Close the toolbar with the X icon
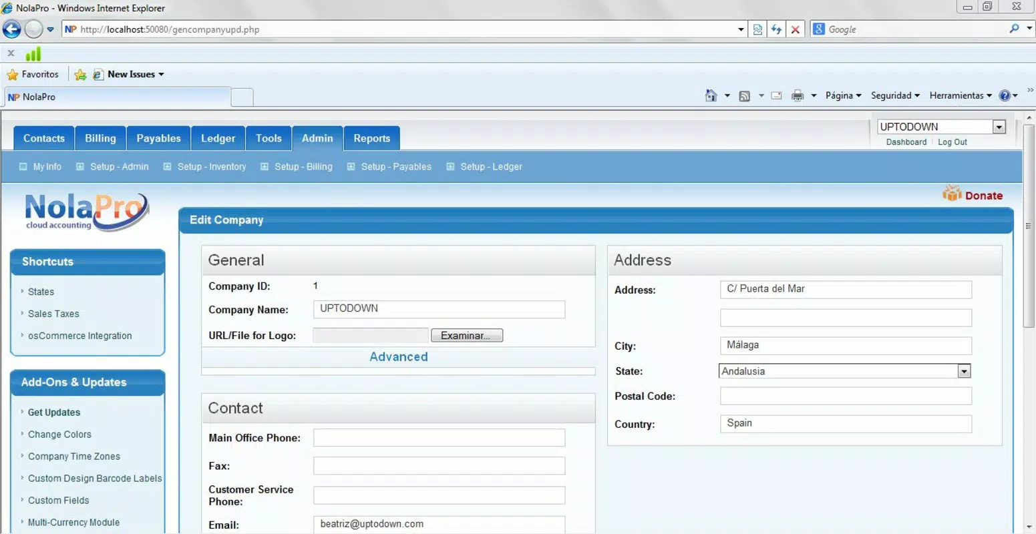Screen dimensions: 1036x534 coord(11,53)
